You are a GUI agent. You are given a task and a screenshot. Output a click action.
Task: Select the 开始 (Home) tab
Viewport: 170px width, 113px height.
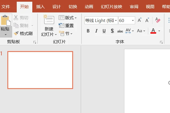pyautogui.click(x=24, y=7)
